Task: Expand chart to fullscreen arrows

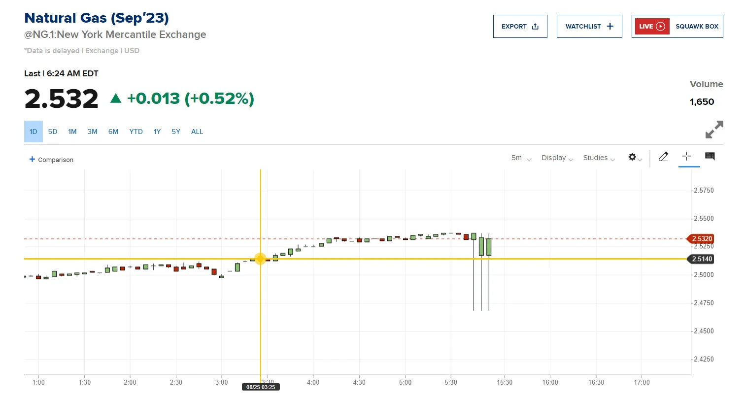Action: (714, 130)
